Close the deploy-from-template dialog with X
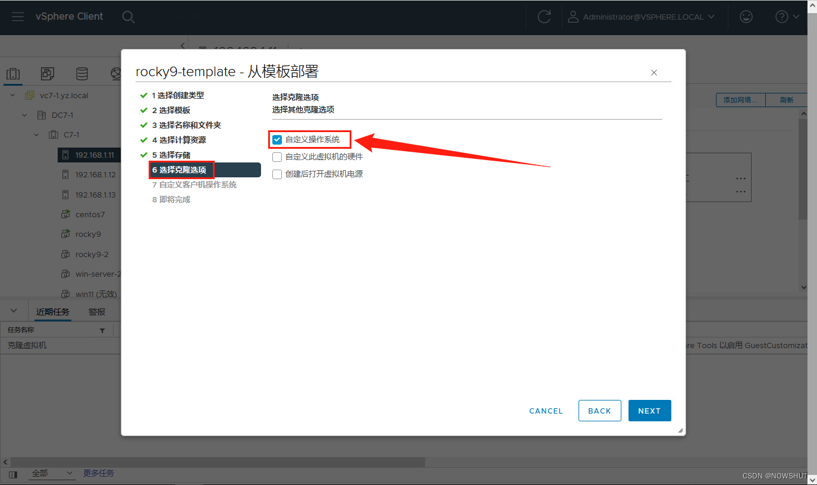The height and width of the screenshot is (485, 817). tap(654, 73)
